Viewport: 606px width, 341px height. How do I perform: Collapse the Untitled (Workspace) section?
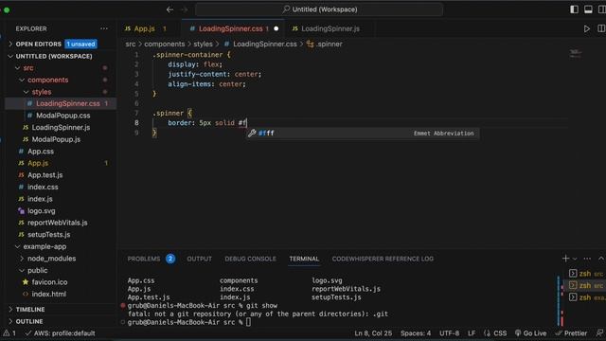click(x=54, y=56)
